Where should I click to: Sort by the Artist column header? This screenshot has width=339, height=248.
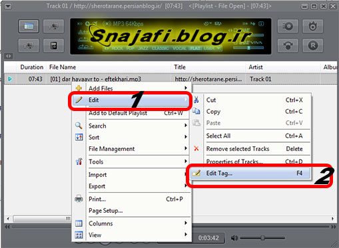pyautogui.click(x=282, y=67)
